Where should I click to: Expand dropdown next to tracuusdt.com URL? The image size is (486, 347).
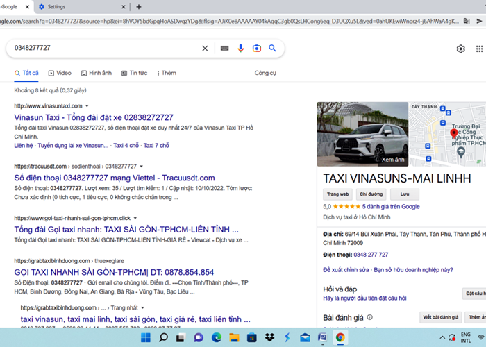pyautogui.click(x=142, y=167)
